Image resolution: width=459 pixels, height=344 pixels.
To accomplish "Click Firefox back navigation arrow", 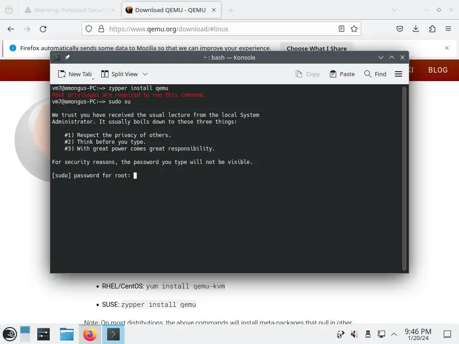I will click(x=11, y=29).
